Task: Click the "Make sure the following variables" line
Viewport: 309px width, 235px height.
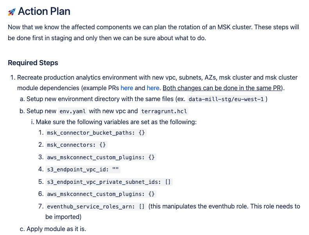Action: click(116, 122)
